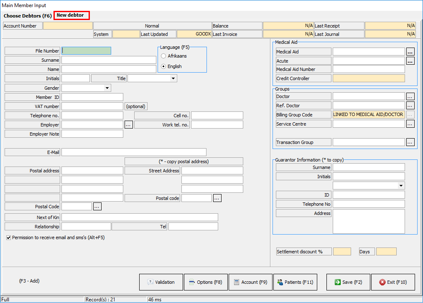The height and width of the screenshot is (303, 423).
Task: Click the Doctor lookup ellipsis button
Action: (x=410, y=96)
